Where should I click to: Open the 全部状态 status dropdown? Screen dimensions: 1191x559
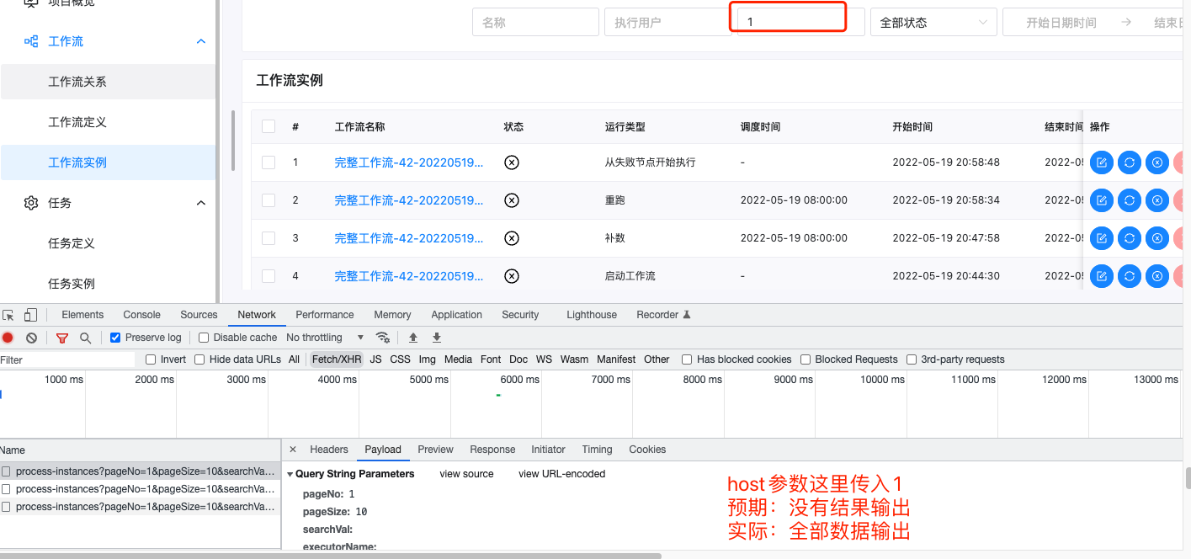pos(933,22)
